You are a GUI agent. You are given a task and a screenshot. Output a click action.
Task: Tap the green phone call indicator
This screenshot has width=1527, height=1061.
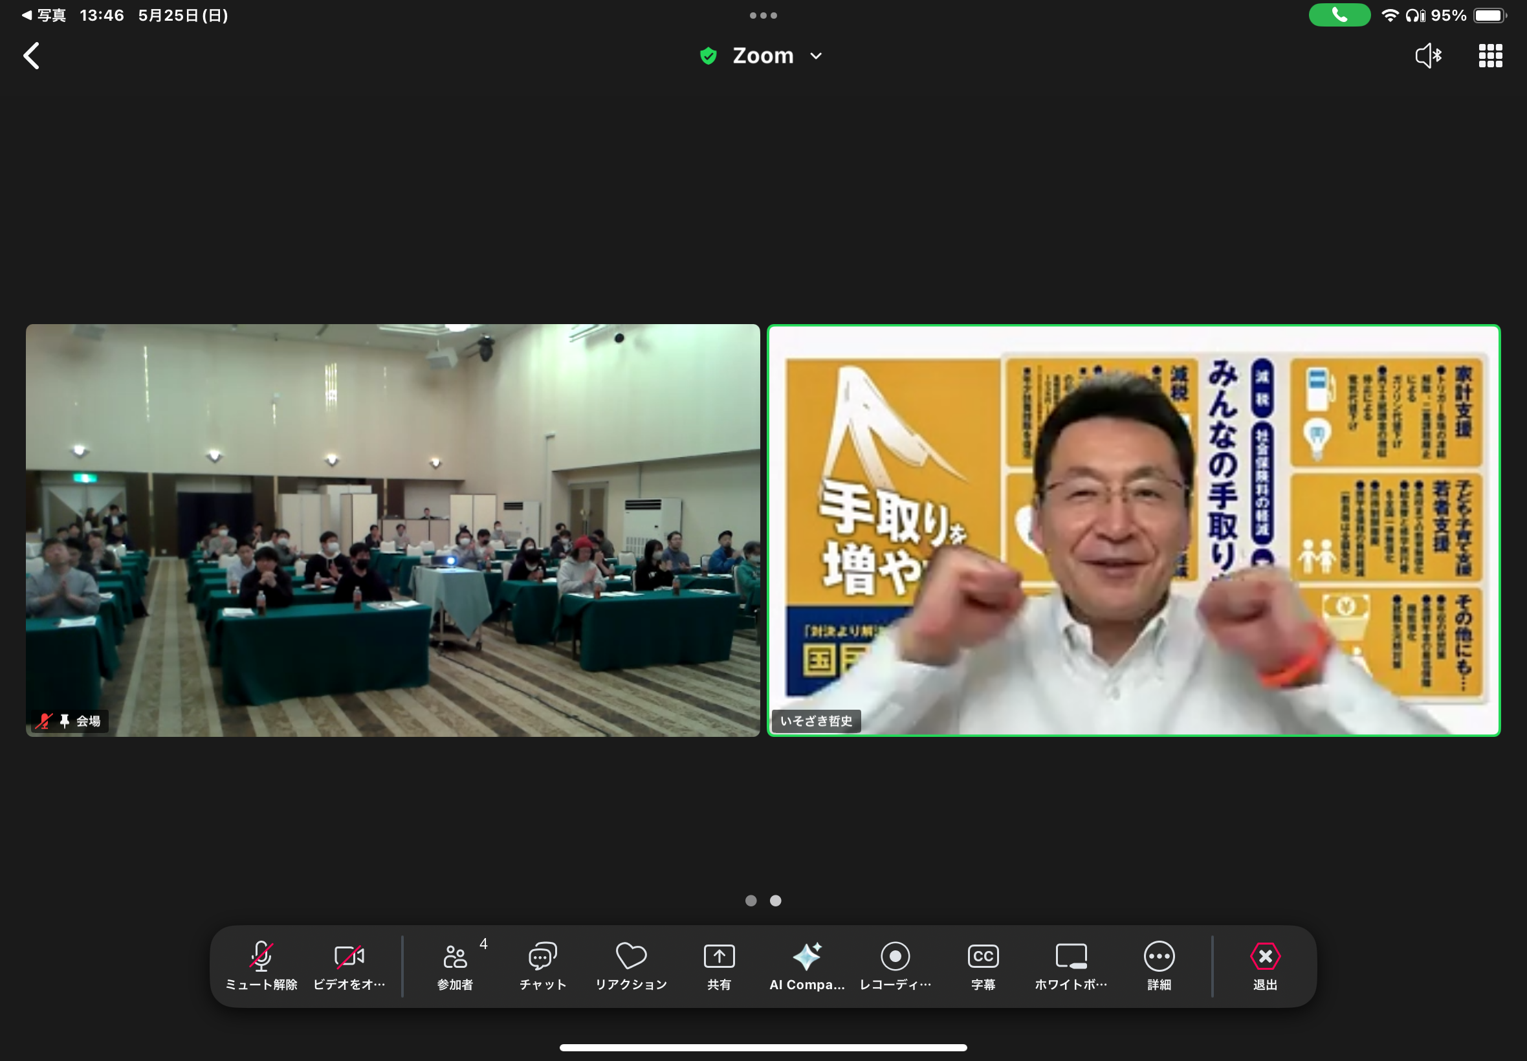[1339, 15]
